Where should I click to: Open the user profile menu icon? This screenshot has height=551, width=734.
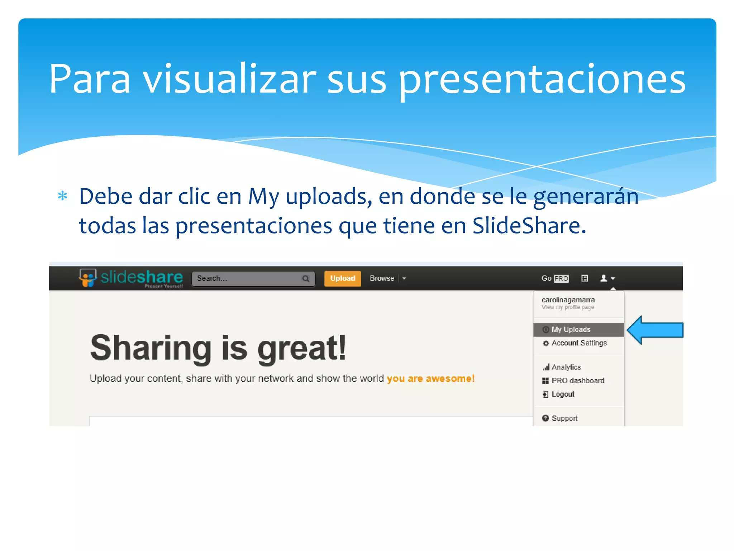click(607, 278)
